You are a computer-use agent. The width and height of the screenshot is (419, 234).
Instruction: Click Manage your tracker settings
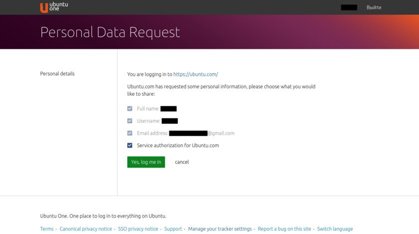pos(220,229)
